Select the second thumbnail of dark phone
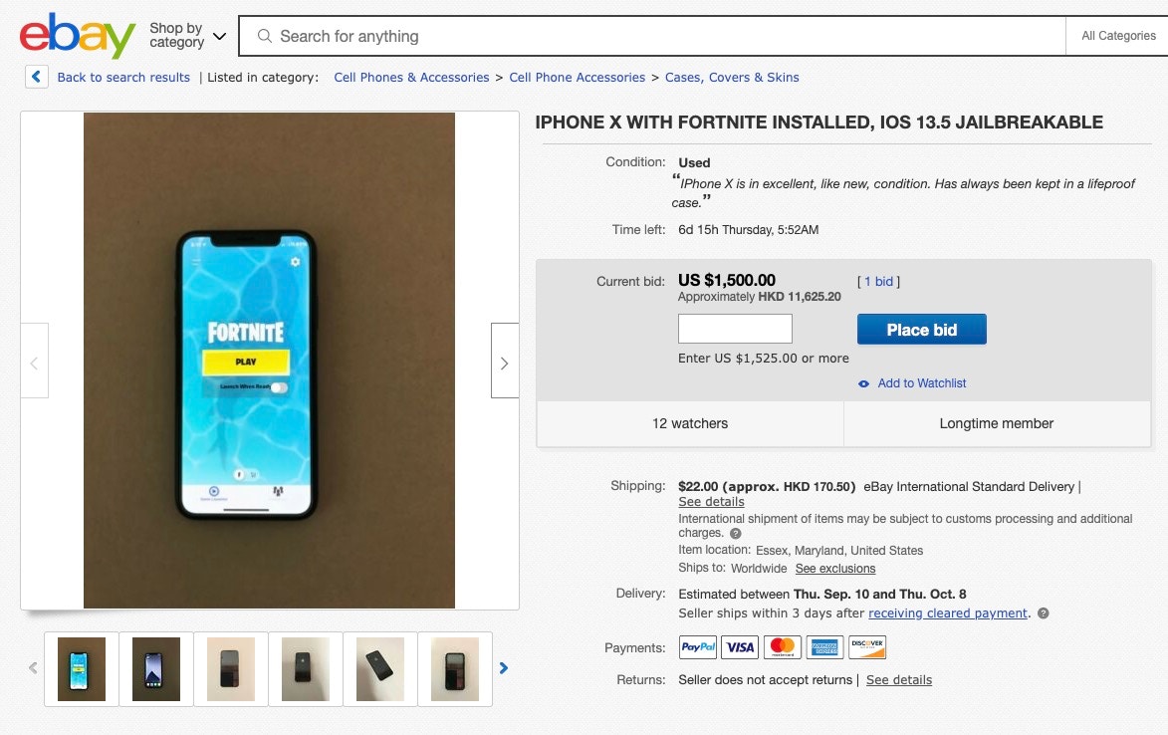This screenshot has width=1168, height=735. pos(156,668)
